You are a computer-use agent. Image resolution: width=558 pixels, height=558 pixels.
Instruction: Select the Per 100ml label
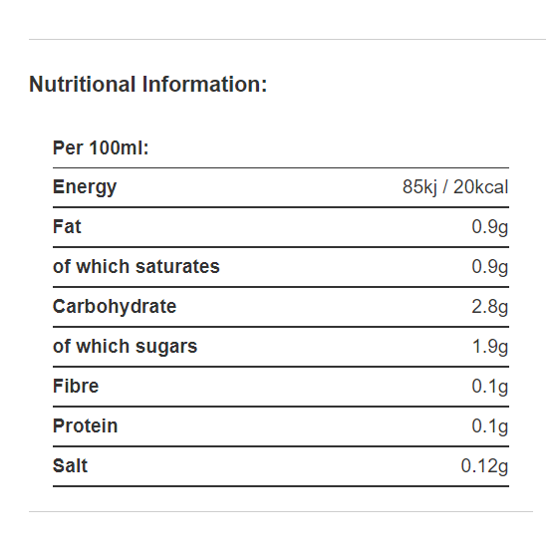point(101,147)
